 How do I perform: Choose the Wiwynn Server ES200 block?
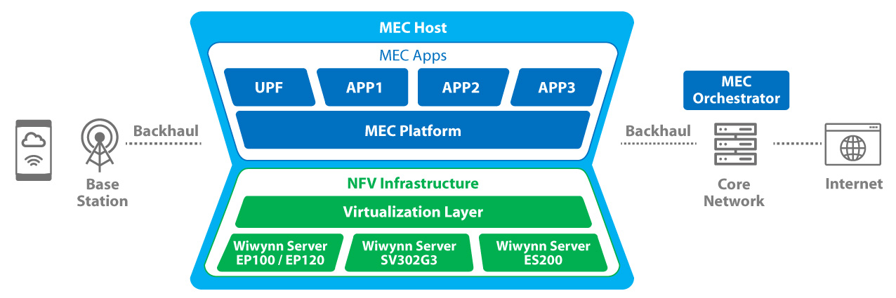(x=543, y=254)
